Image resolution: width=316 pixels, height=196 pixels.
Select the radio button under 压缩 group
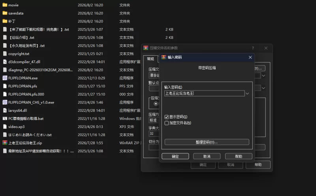click(x=156, y=104)
